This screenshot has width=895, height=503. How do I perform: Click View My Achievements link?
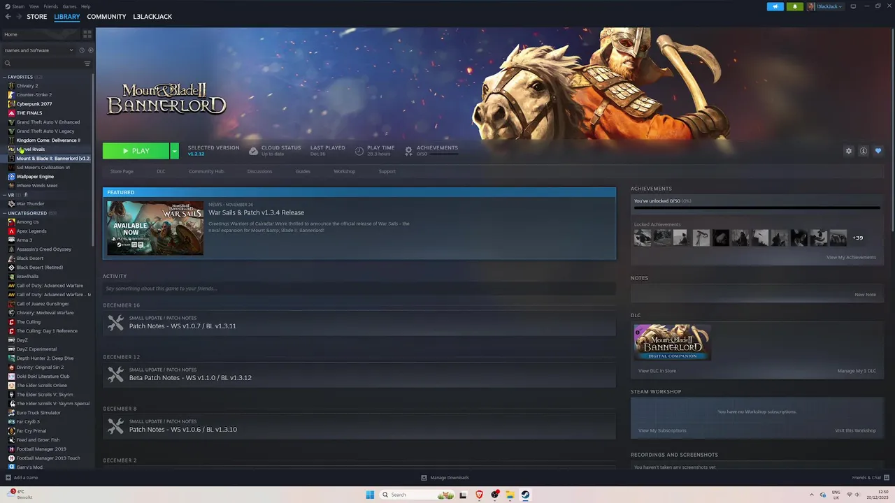[x=851, y=257]
